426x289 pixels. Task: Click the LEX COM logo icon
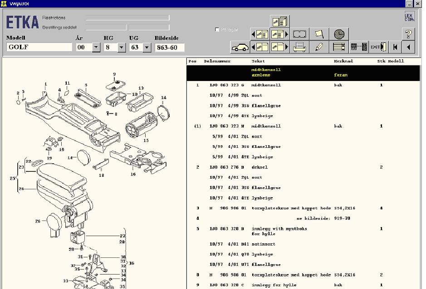tap(409, 17)
